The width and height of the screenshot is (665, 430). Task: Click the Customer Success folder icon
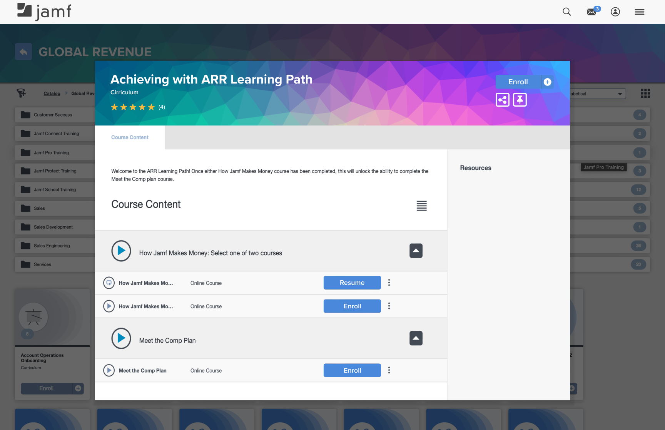[26, 115]
